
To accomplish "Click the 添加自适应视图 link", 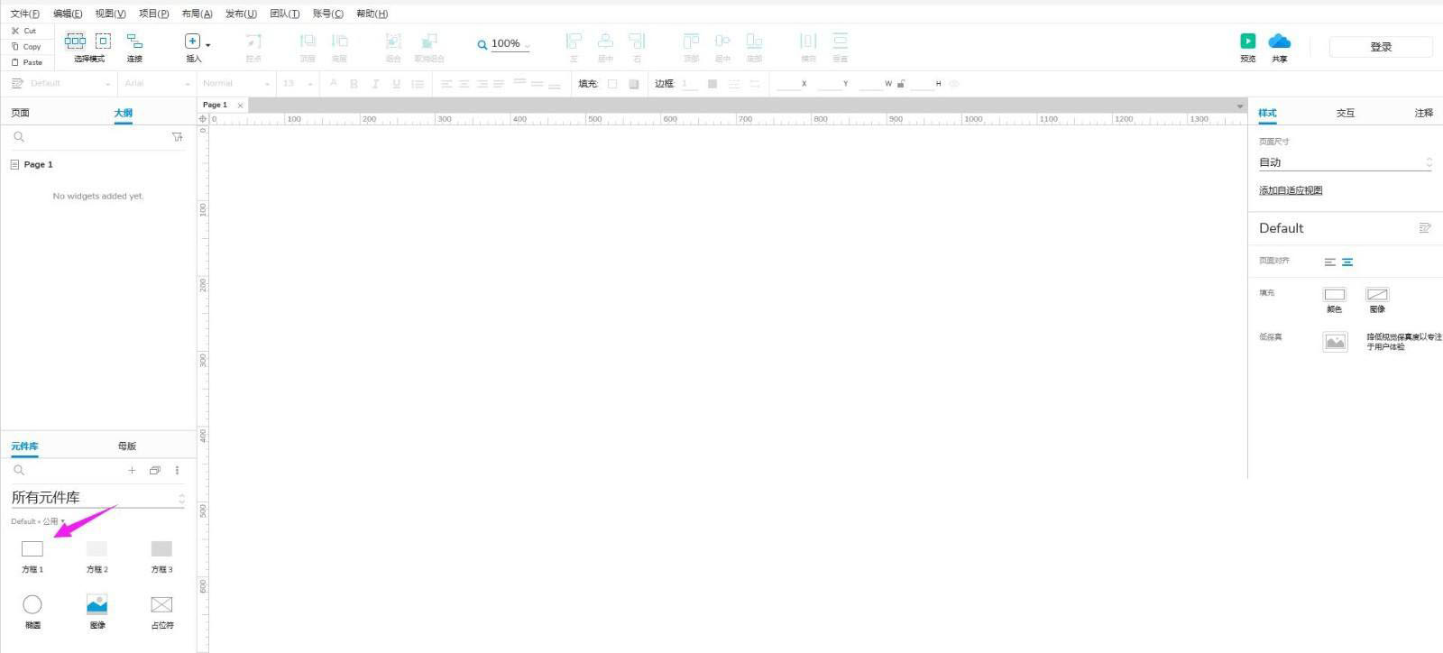I will 1291,190.
